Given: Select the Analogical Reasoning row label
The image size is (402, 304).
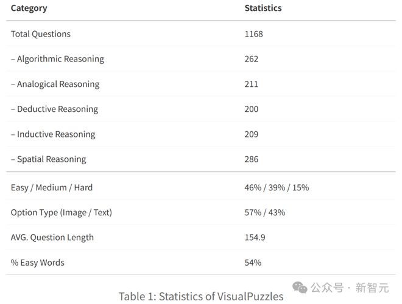Looking at the screenshot, I should coord(55,84).
